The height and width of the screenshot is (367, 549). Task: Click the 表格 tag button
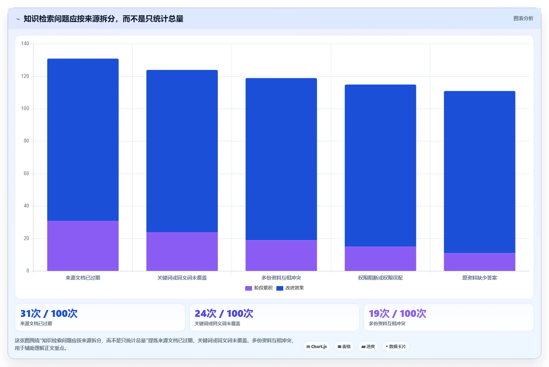pyautogui.click(x=344, y=346)
